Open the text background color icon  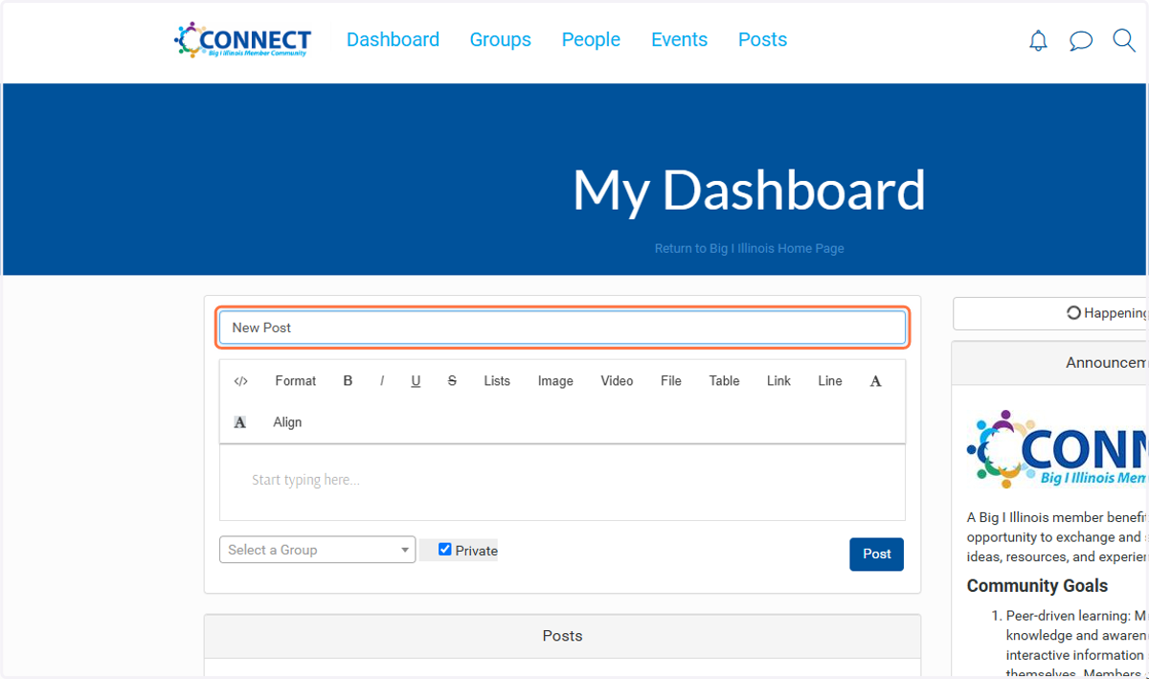coord(240,422)
